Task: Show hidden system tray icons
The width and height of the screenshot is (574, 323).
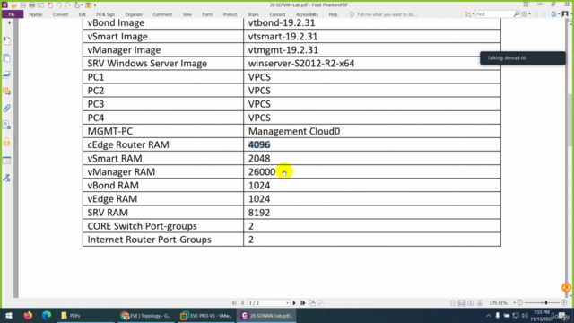Action: (488, 316)
